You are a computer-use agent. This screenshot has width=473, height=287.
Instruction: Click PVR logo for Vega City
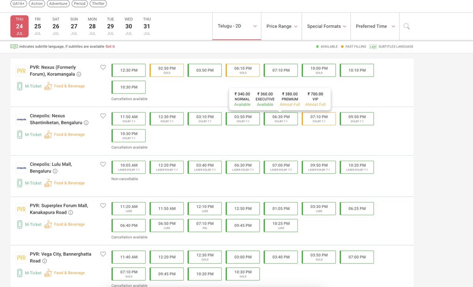(21, 258)
